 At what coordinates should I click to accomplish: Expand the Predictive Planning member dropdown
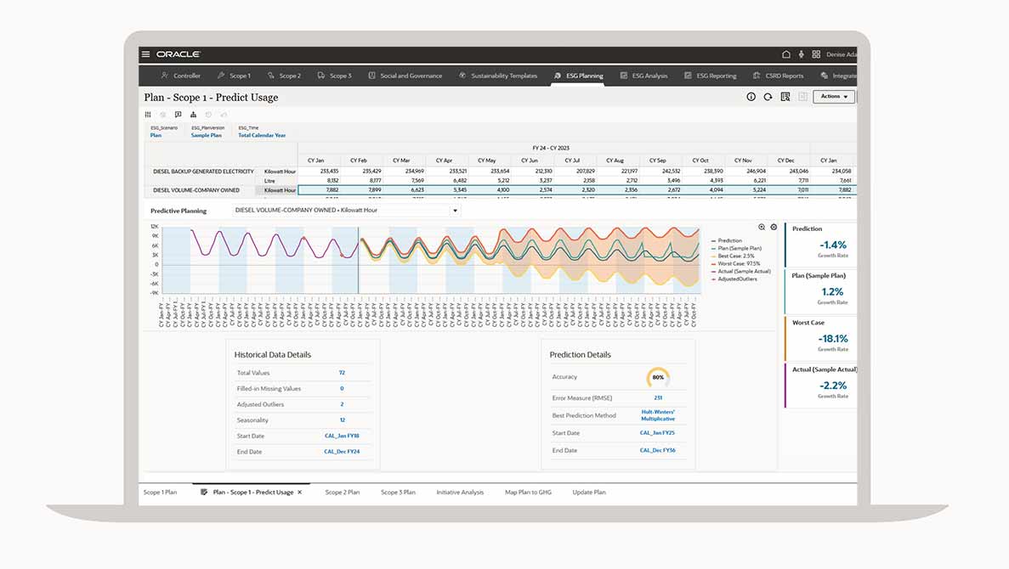[455, 211]
